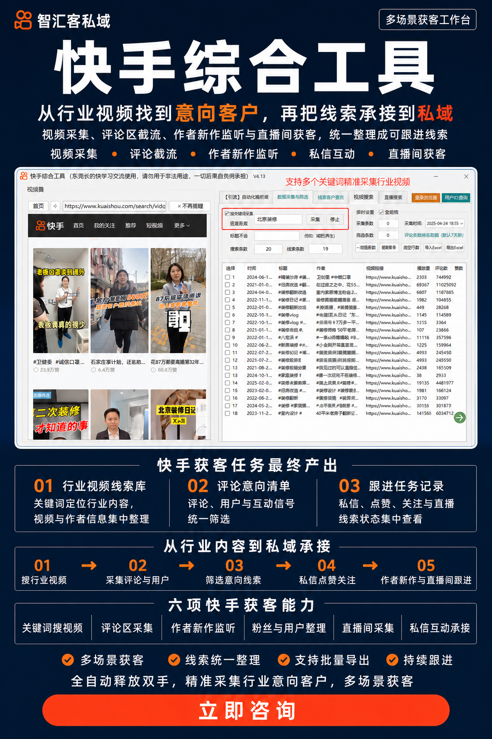The image size is (492, 739).
Task: Open the video thumbnail captioned 老板口罩卖到国外
Action: 61,301
